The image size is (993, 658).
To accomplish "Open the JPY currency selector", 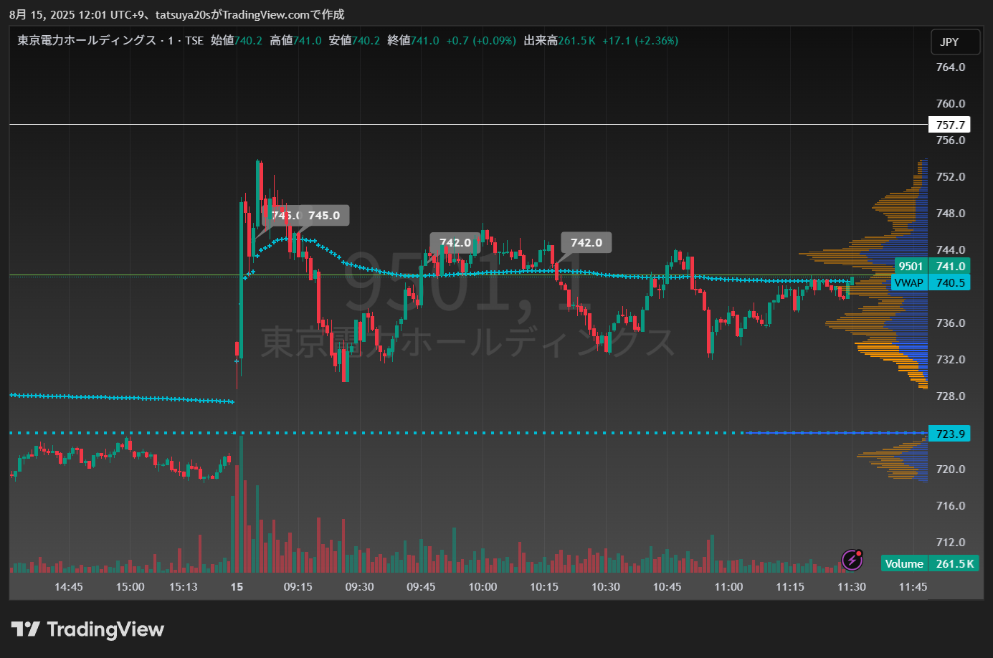I will click(x=955, y=42).
